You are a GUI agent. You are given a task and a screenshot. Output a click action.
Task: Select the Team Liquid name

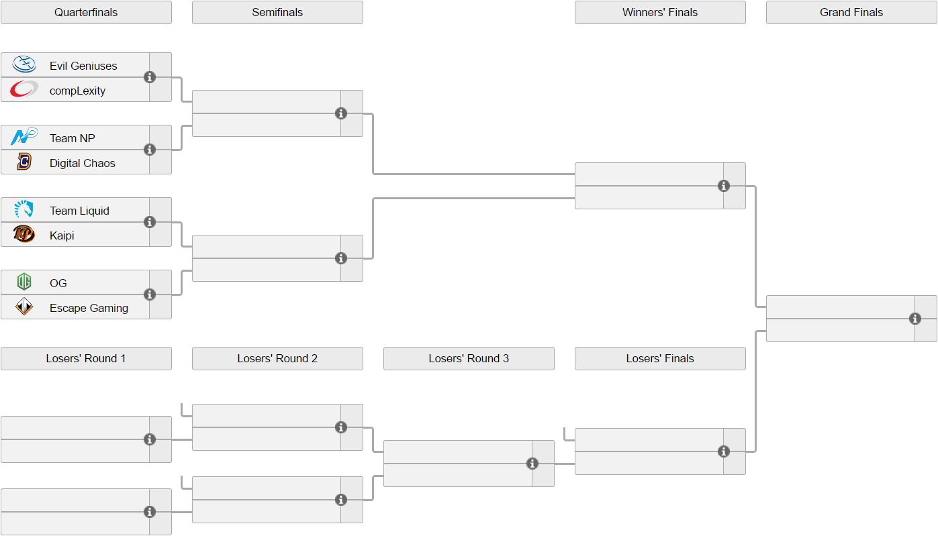point(79,211)
